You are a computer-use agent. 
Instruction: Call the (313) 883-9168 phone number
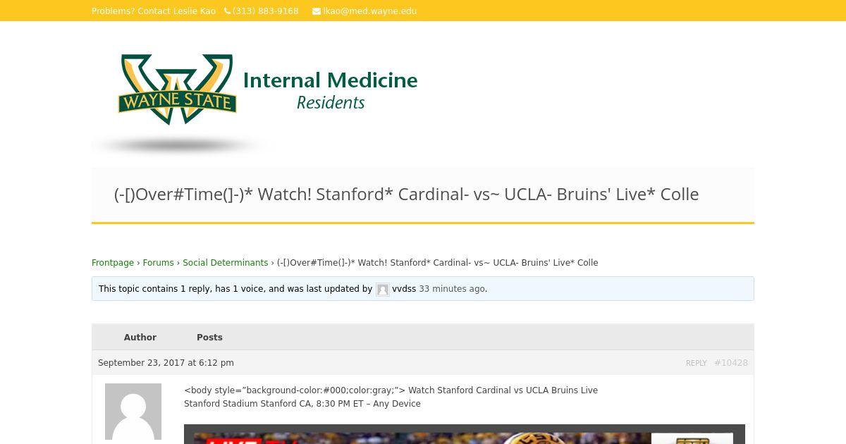tap(266, 11)
